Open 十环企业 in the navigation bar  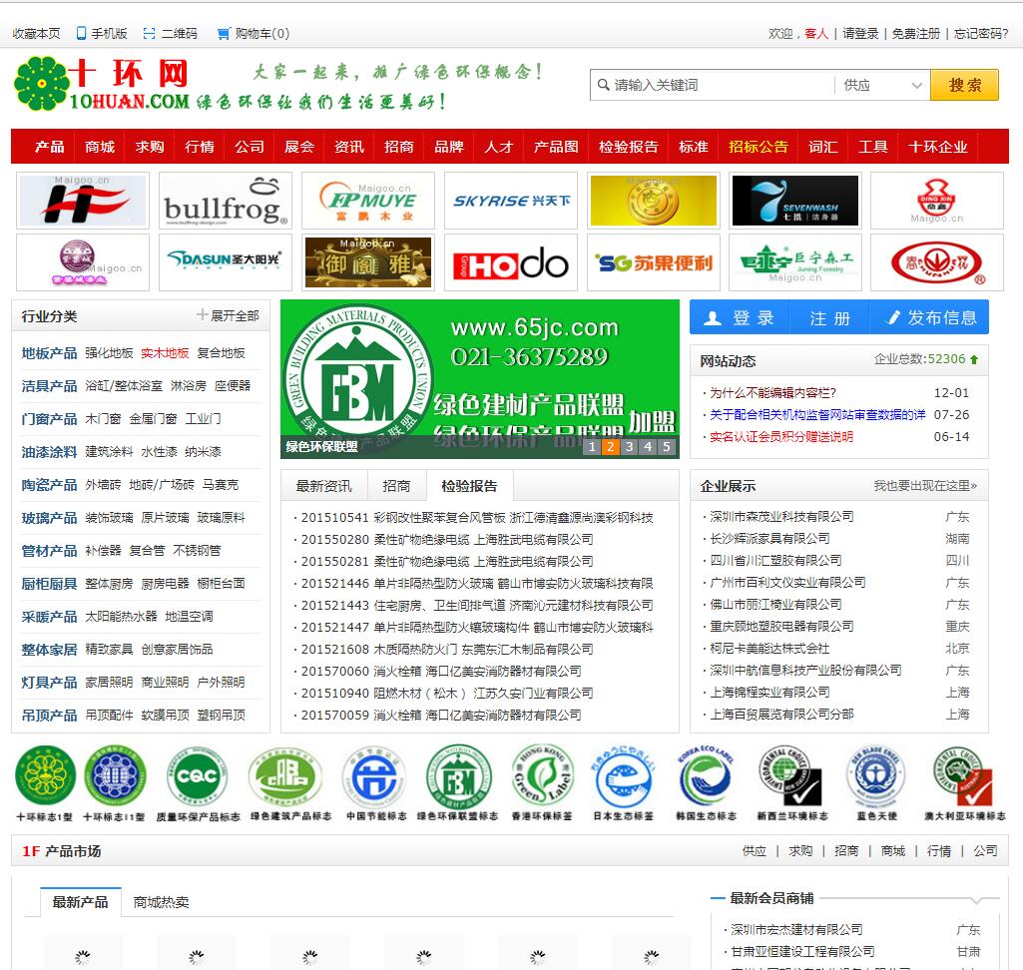[x=937, y=147]
